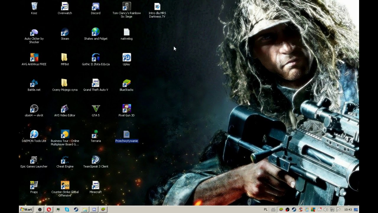Select the DAEMON Tools Lite shortcut
The width and height of the screenshot is (378, 213).
[34, 136]
